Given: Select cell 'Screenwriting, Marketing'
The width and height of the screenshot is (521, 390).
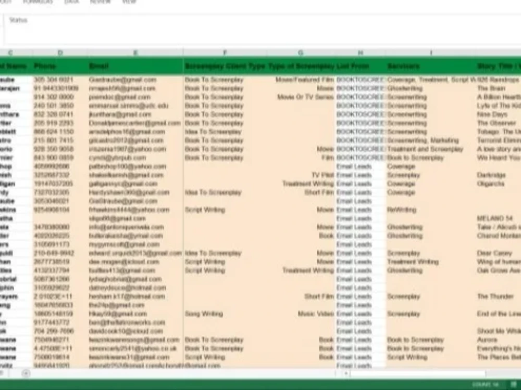Looking at the screenshot, I should pos(431,140).
